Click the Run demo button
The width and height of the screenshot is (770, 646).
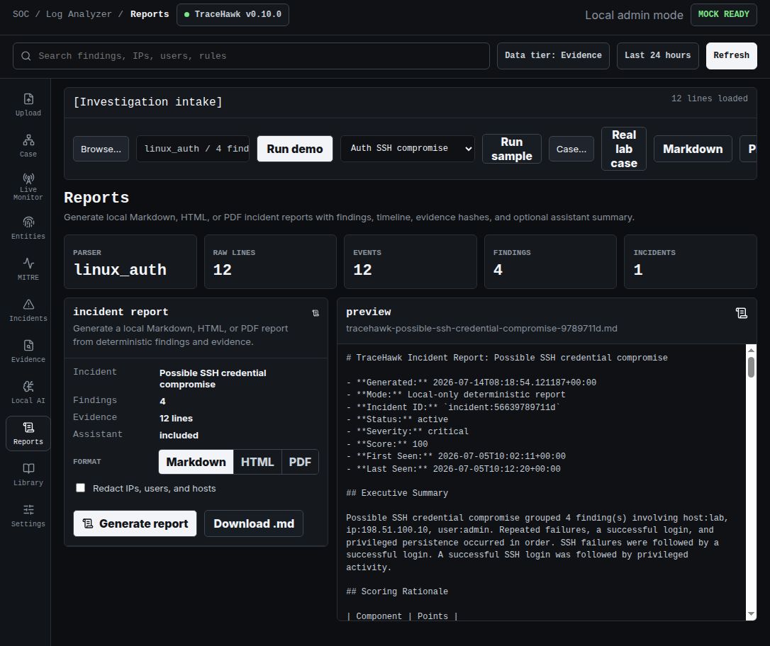pos(295,149)
